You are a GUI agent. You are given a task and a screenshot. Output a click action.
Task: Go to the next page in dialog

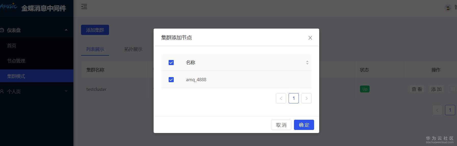coord(306,98)
